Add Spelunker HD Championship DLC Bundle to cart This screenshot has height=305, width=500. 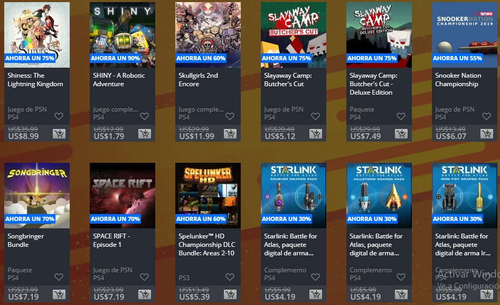tap(230, 294)
